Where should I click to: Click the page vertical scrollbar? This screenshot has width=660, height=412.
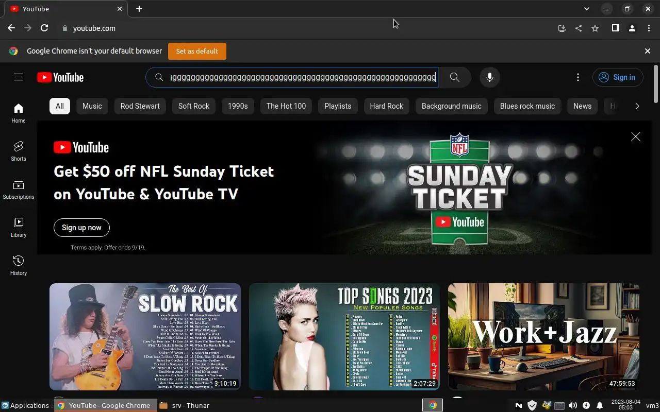pyautogui.click(x=656, y=83)
